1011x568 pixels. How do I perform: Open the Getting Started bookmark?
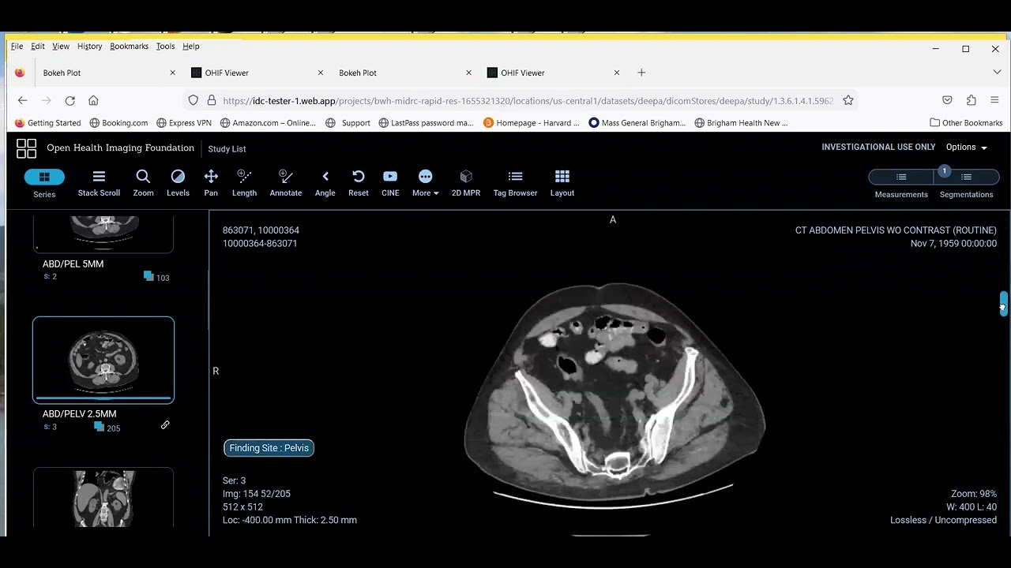tap(47, 123)
